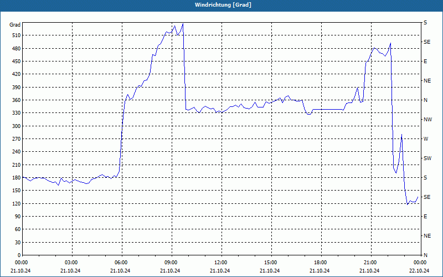Select the 30 y-axis value
This screenshot has width=443, height=277.
point(18,243)
